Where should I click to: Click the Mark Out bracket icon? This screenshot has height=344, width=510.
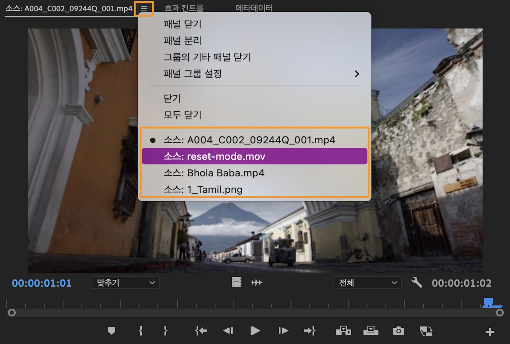coord(165,331)
